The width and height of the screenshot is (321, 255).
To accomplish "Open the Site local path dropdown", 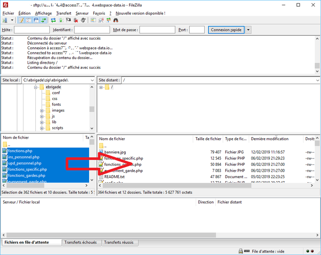I will [x=92, y=80].
